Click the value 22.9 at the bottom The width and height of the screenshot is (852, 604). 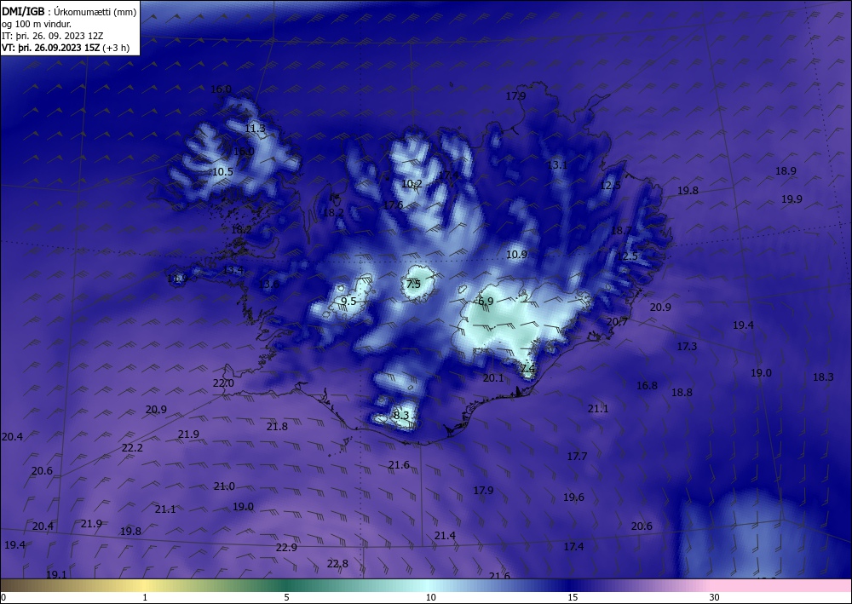point(286,548)
